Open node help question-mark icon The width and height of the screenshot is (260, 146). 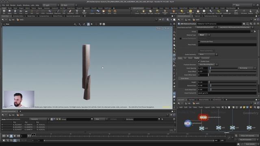coord(258,24)
